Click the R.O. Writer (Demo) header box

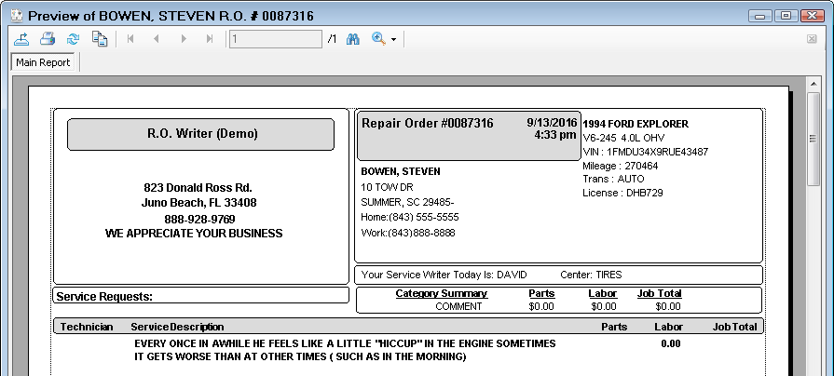pyautogui.click(x=201, y=134)
